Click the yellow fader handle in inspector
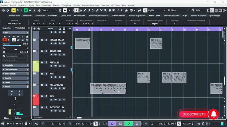The image size is (227, 127). [10, 112]
